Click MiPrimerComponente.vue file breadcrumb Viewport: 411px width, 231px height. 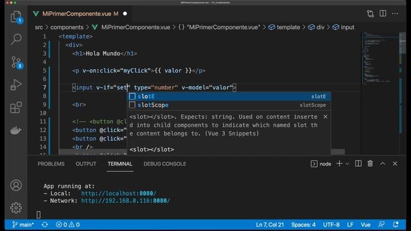pyautogui.click(x=131, y=27)
